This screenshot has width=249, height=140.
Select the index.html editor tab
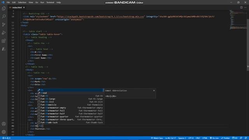[17, 7]
